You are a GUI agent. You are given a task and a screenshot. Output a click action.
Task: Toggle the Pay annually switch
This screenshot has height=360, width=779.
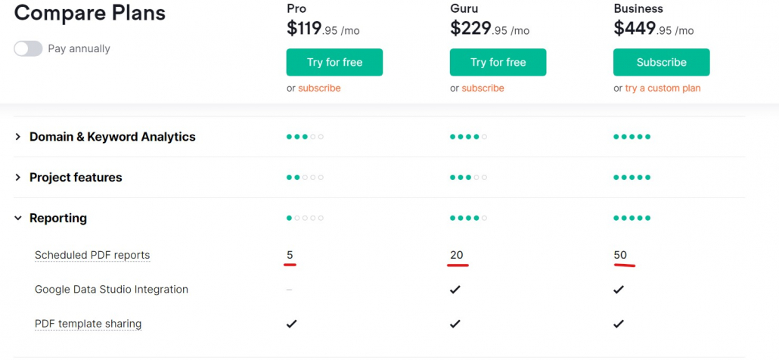[28, 48]
